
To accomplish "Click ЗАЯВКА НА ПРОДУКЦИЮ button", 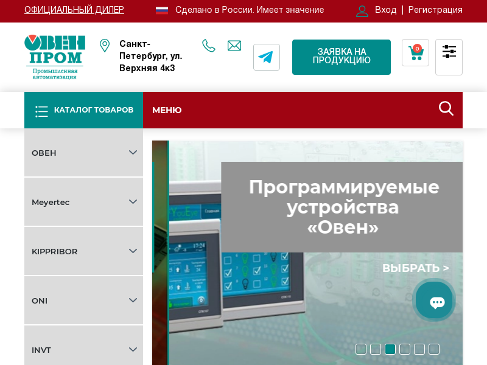I will [342, 57].
